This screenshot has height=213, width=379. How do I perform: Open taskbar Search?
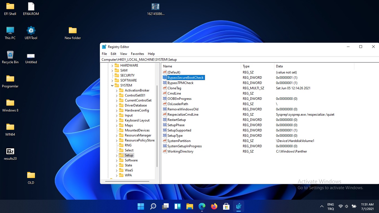coord(153,206)
